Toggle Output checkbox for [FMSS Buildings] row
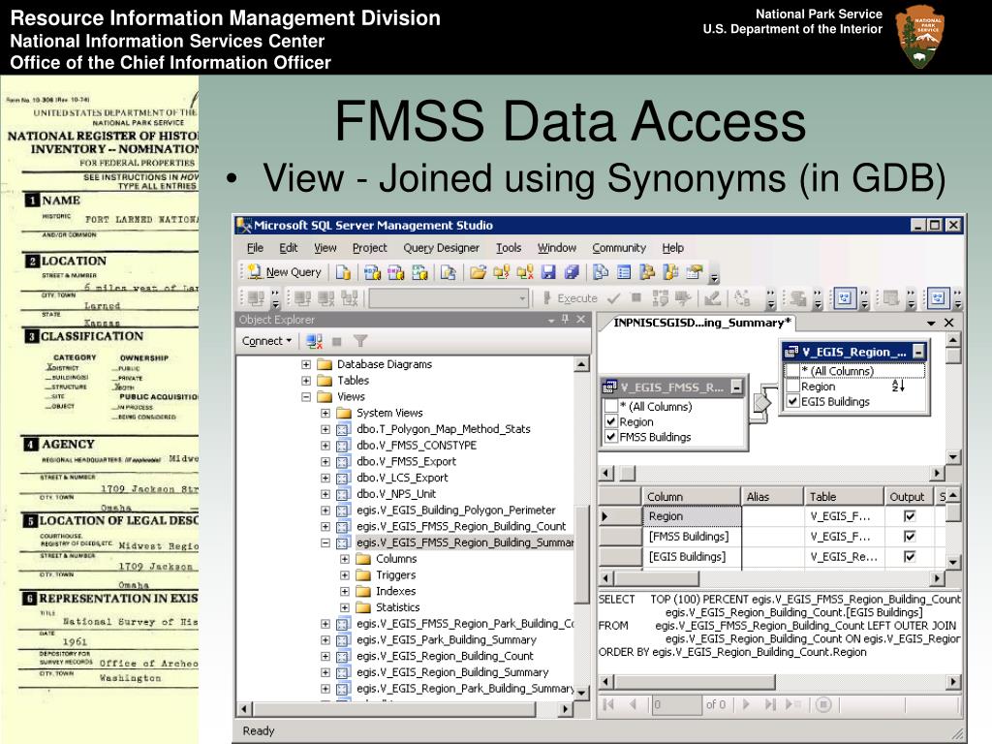The height and width of the screenshot is (744, 992). [910, 537]
